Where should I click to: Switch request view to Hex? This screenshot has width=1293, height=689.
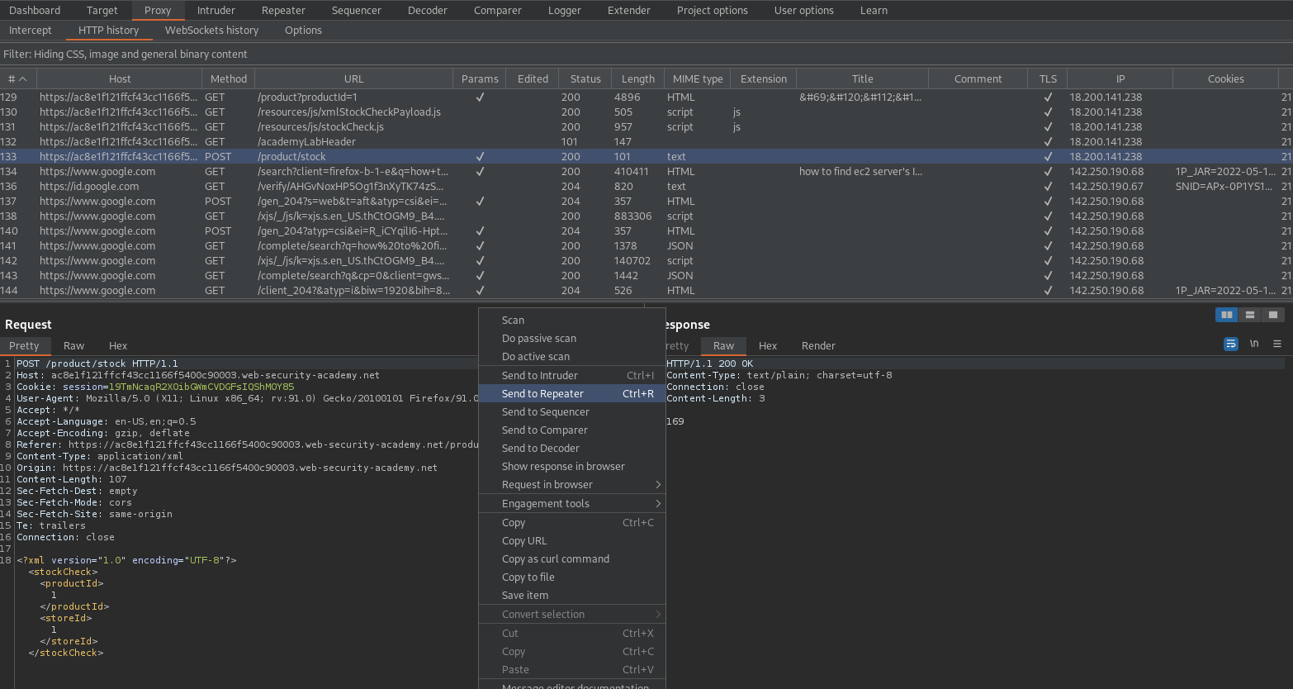tap(118, 345)
